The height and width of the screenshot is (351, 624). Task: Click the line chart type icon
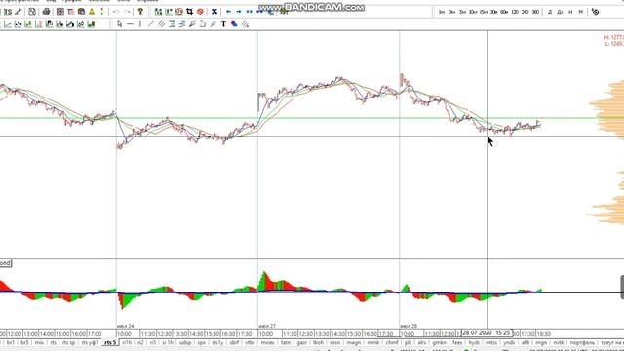[x=8, y=24]
